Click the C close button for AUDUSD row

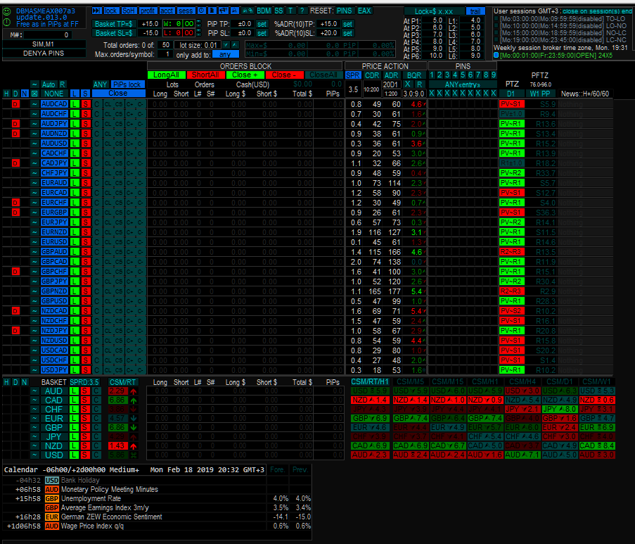pyautogui.click(x=96, y=144)
